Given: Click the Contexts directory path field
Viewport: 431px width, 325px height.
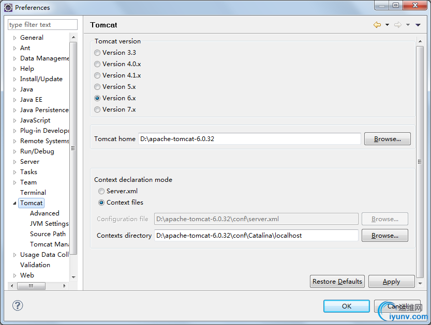Looking at the screenshot, I should tap(256, 236).
